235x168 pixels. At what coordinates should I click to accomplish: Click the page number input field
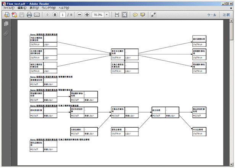pos(63,15)
